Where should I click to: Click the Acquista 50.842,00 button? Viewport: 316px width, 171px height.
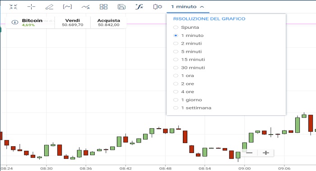pyautogui.click(x=109, y=22)
